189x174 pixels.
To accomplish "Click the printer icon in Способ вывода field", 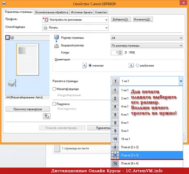I will (x=45, y=27).
